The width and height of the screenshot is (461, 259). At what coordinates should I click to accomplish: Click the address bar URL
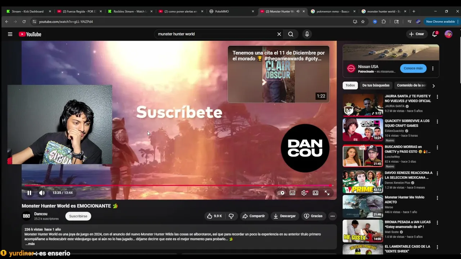pos(66,22)
